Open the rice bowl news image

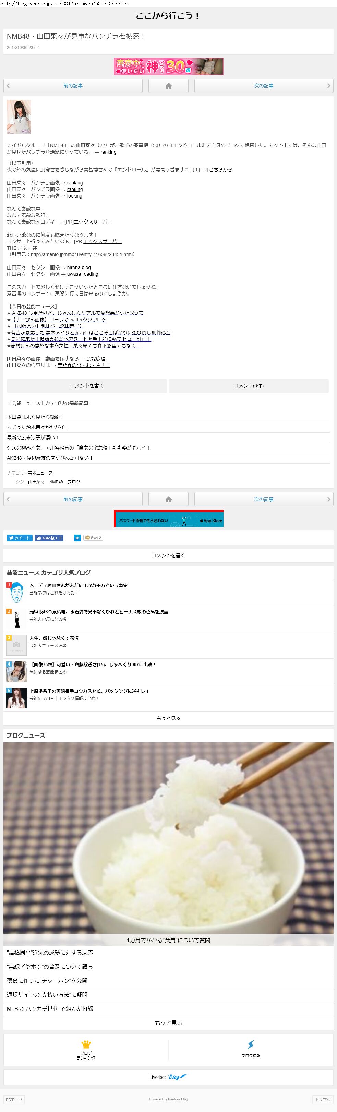(x=168, y=837)
